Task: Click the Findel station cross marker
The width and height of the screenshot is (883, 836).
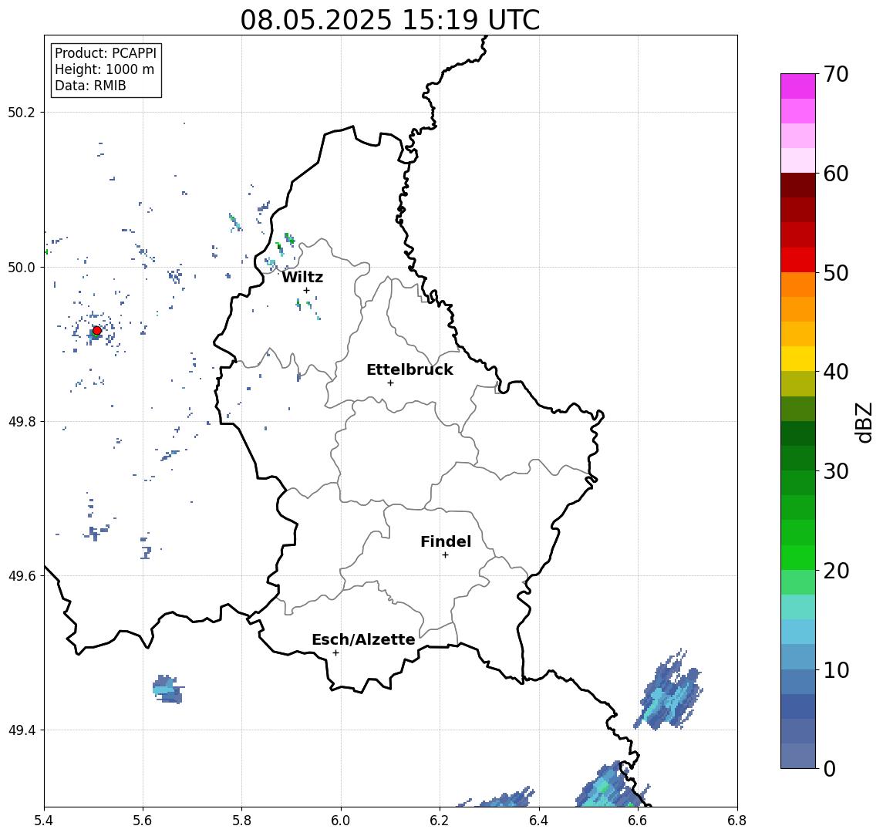Action: [x=445, y=555]
